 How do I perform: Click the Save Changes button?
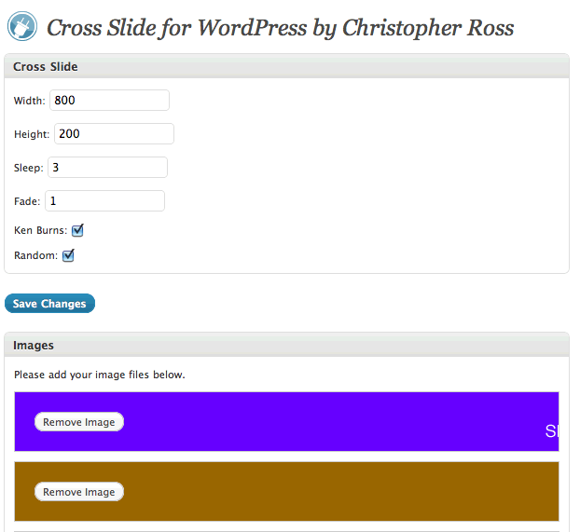click(50, 304)
